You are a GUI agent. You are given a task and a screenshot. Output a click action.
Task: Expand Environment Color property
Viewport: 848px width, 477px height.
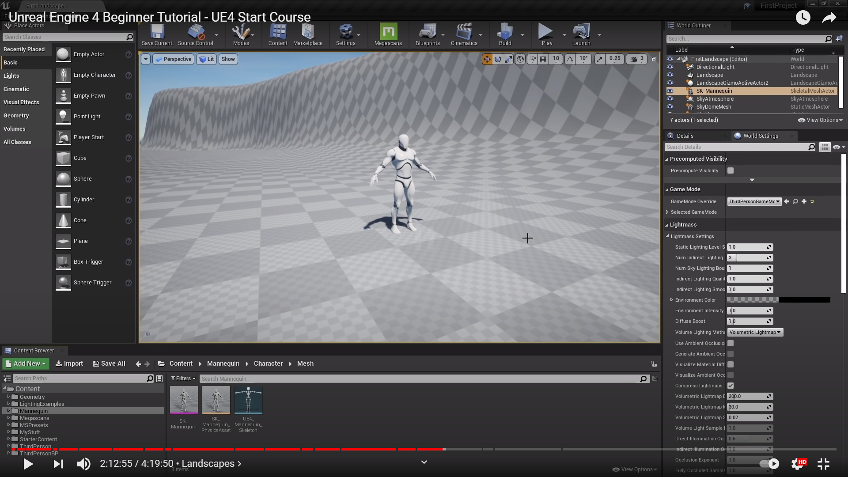(671, 300)
